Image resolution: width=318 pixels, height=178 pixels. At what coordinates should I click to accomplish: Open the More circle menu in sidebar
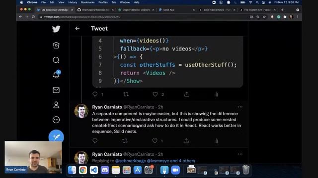[56, 120]
